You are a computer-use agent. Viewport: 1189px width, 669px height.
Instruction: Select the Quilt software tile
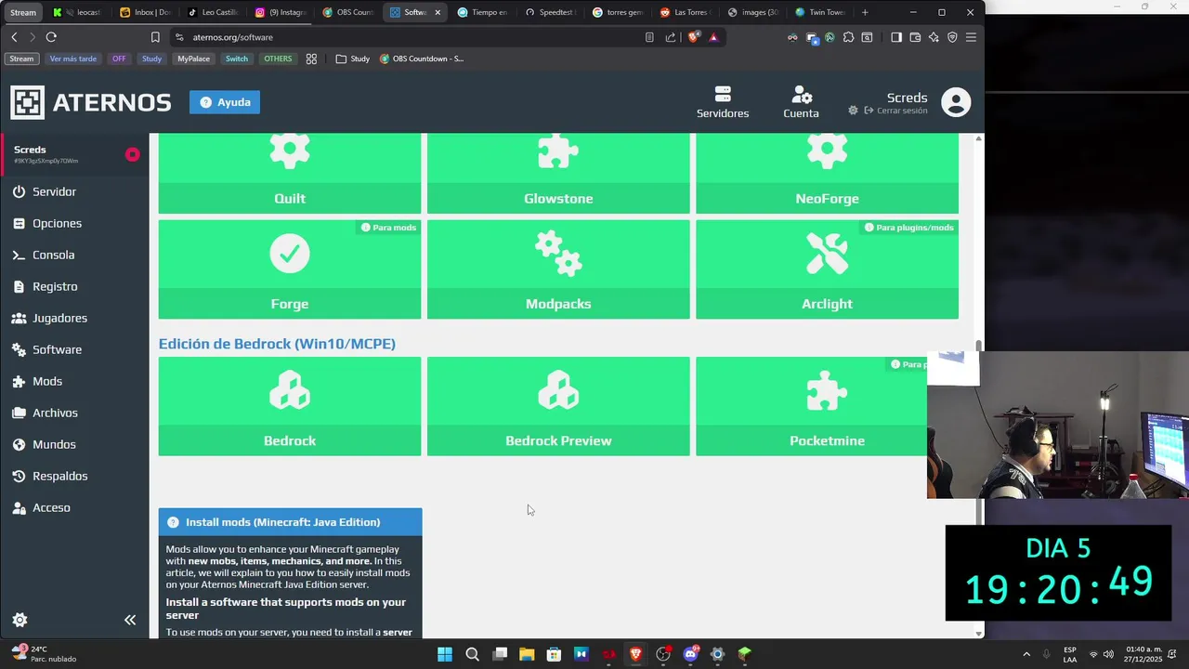click(289, 174)
